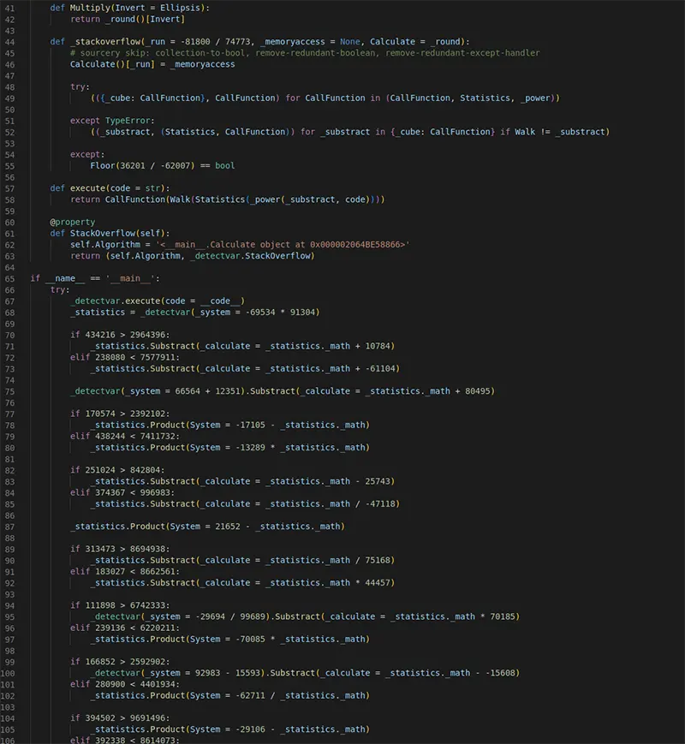The image size is (685, 744).
Task: Click the '_stackoverflow' function name
Action: tap(105, 42)
